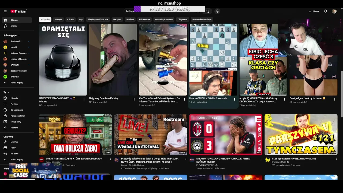
Task: Open League of Legends subscription channel
Action: tap(17, 59)
